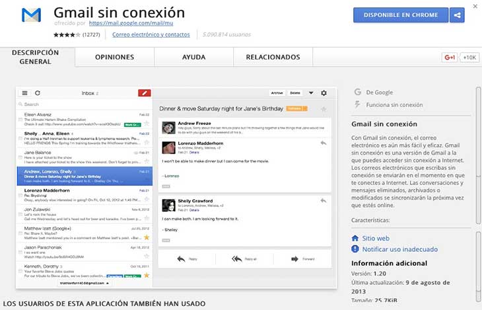Open Correo electrónico y contactos category
This screenshot has width=482, height=310.
pyautogui.click(x=151, y=34)
